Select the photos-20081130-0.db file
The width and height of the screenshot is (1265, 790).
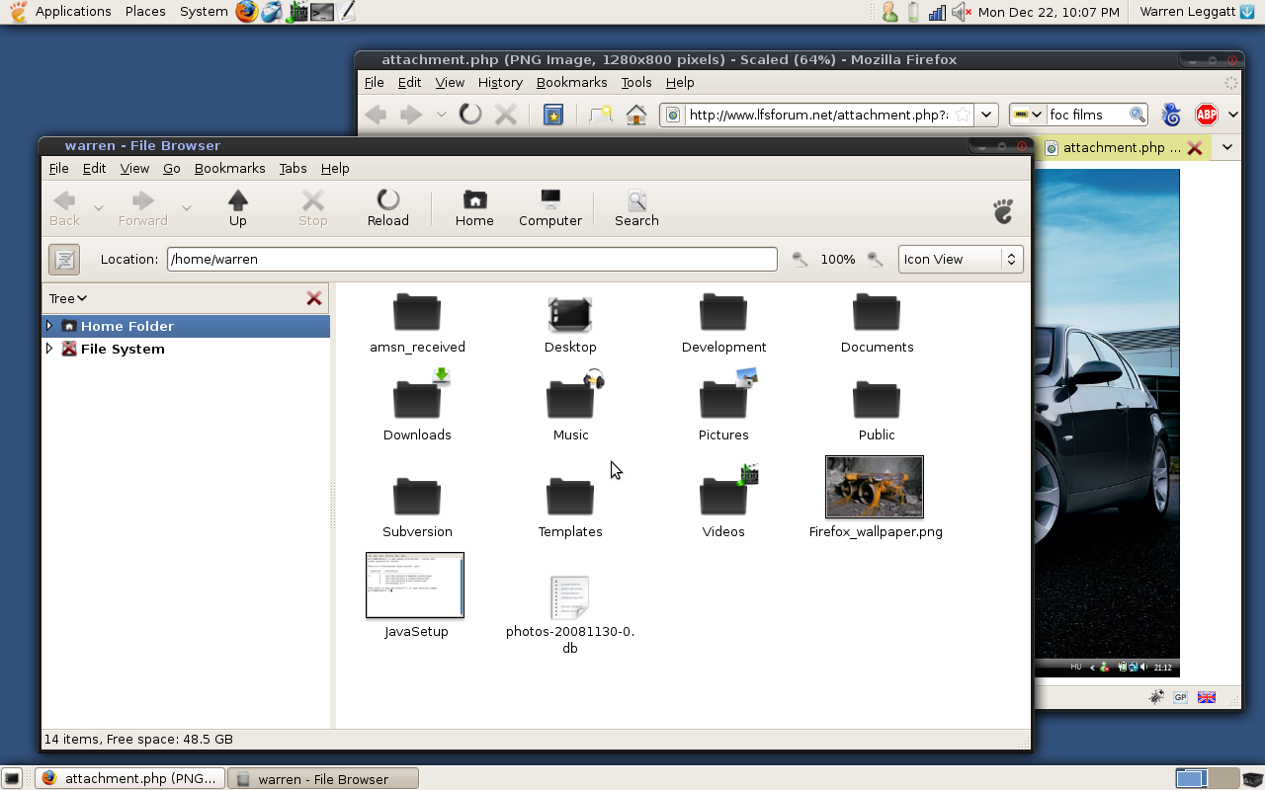[x=570, y=614]
